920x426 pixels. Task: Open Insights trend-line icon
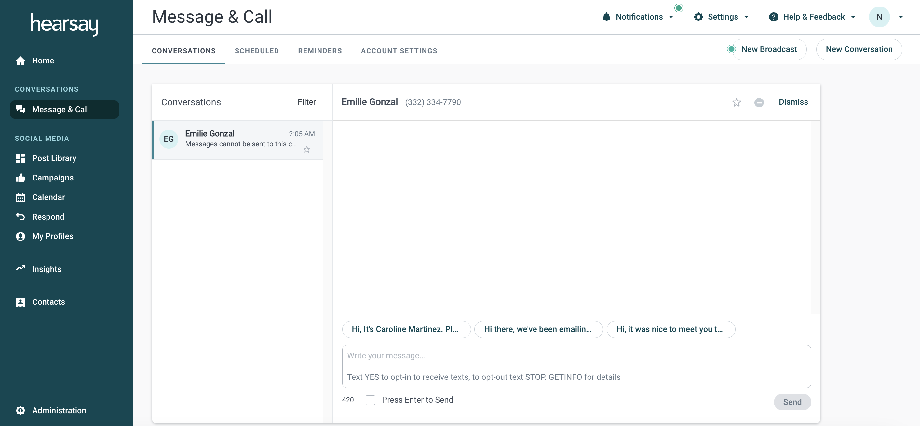20,268
